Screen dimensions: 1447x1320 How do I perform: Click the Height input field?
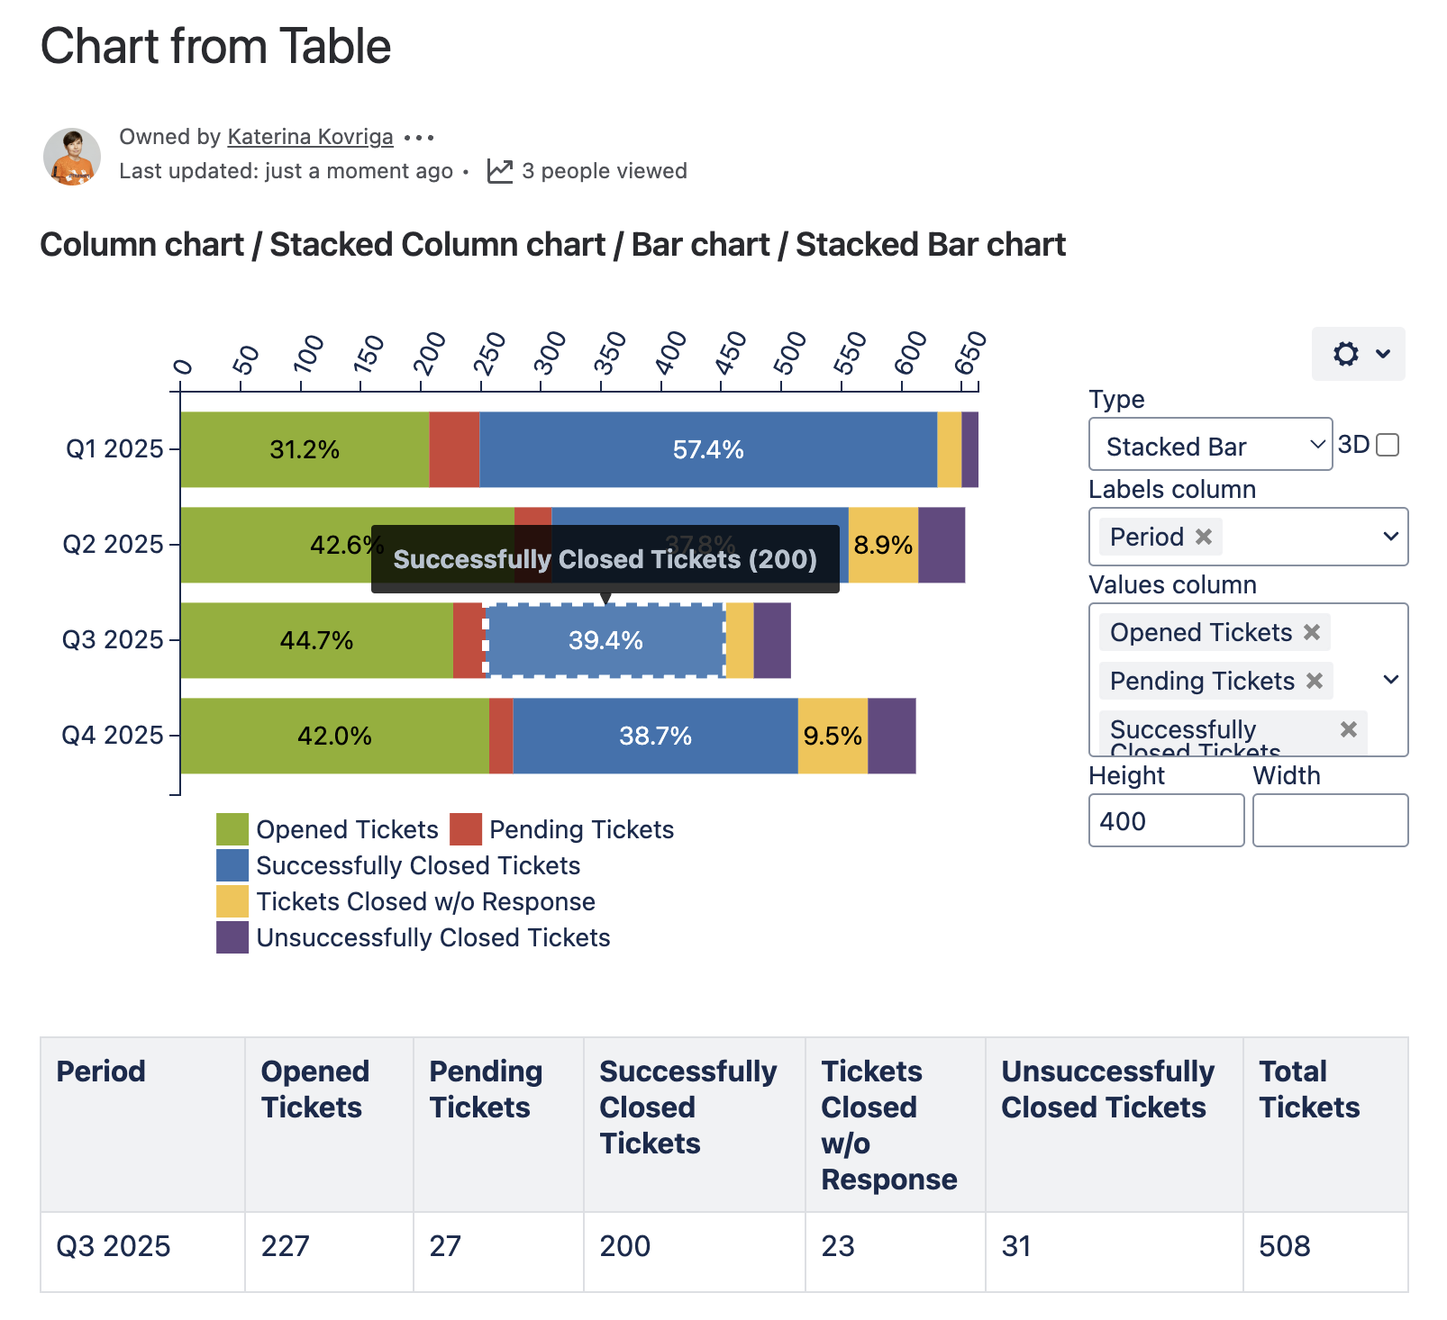click(x=1166, y=820)
